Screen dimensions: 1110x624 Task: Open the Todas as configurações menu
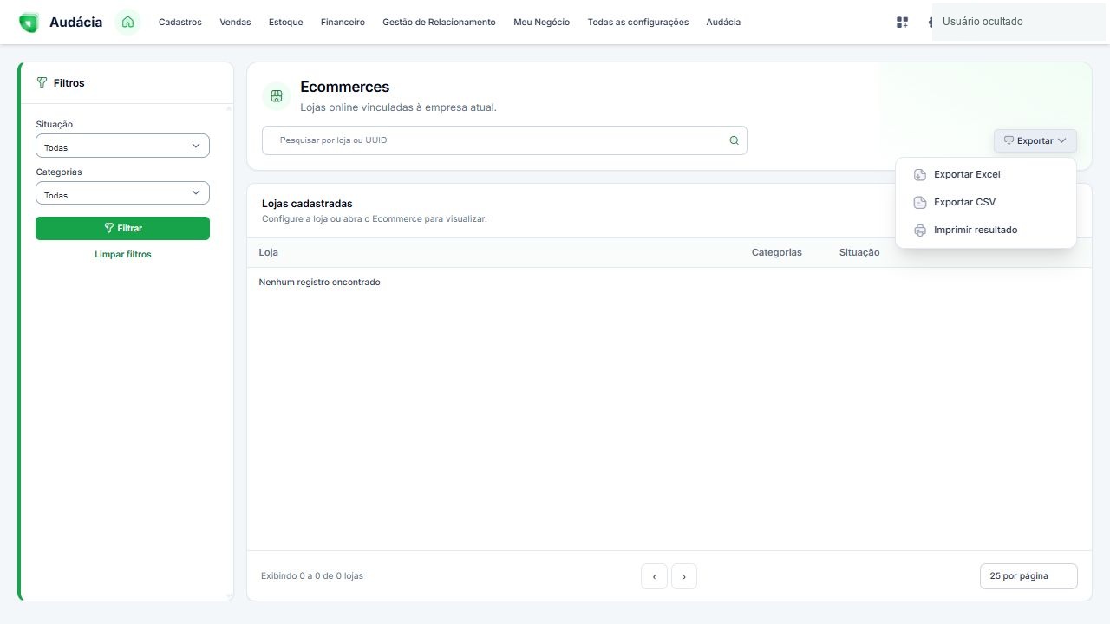tap(638, 23)
